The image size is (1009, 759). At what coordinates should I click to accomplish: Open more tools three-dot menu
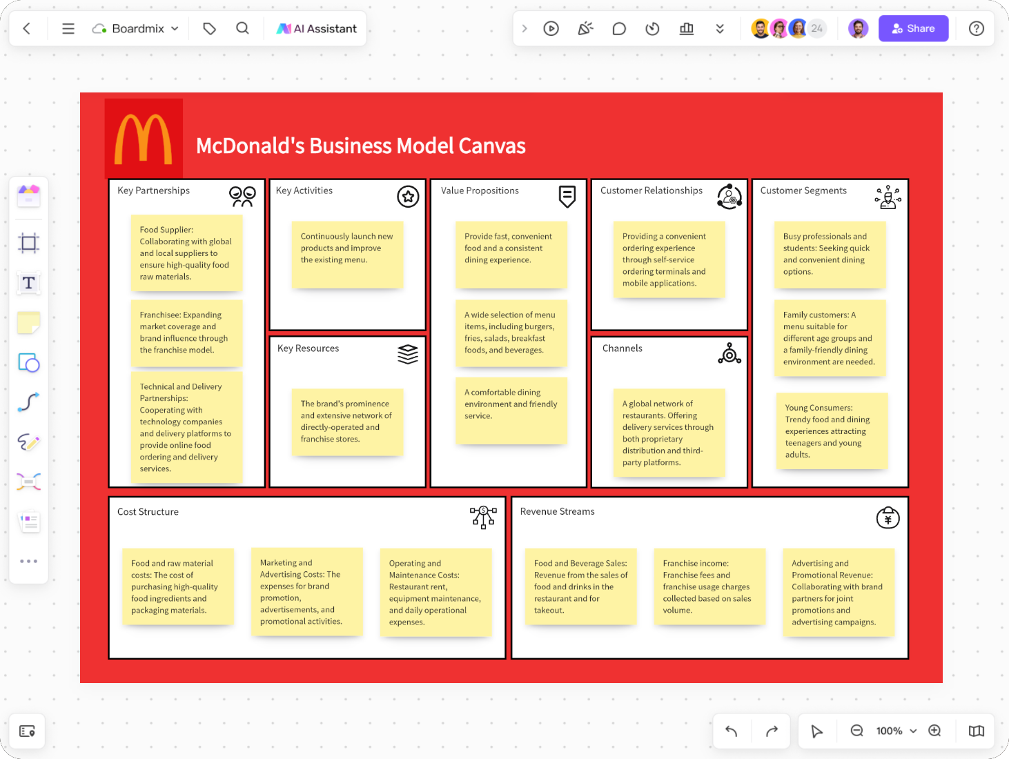coord(29,562)
